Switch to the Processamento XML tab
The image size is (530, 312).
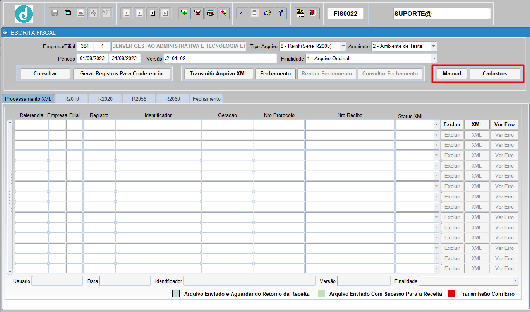(x=28, y=99)
